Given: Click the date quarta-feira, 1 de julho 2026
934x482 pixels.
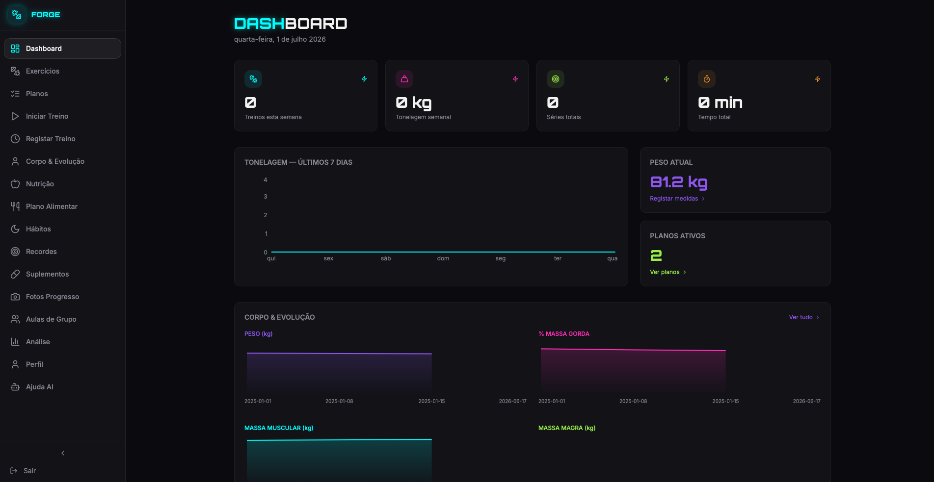Looking at the screenshot, I should (280, 39).
